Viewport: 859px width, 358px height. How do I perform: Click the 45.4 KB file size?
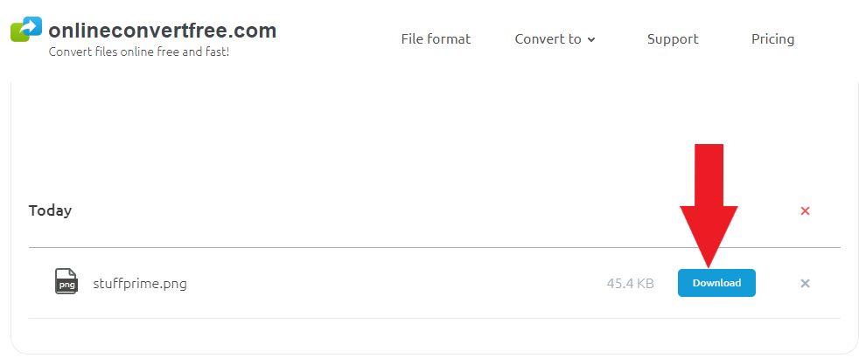[630, 283]
